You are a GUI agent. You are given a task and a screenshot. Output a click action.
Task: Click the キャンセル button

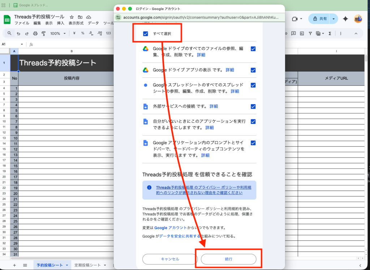point(170,259)
